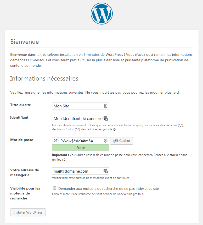Viewport: 203px width, 225px height.
Task: Click the autofill icon in Titre du site field
Action: [x=105, y=106]
